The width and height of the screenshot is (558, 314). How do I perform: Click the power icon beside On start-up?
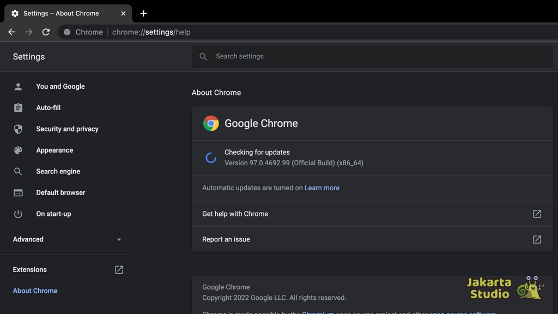point(18,214)
